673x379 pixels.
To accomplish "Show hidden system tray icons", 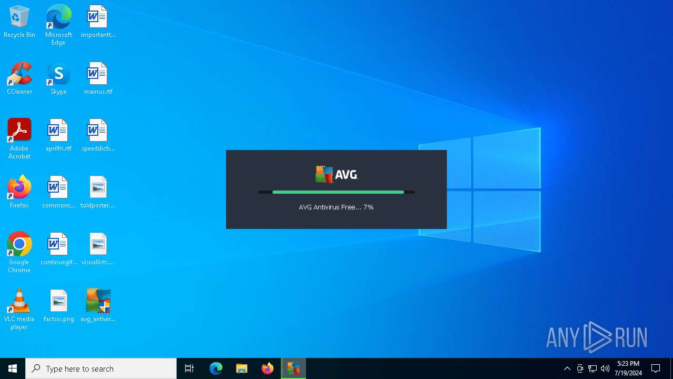I will 567,368.
